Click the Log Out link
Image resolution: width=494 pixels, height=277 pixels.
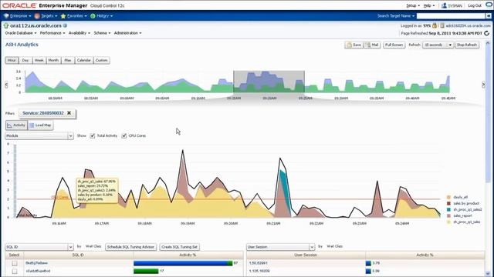[x=475, y=5]
